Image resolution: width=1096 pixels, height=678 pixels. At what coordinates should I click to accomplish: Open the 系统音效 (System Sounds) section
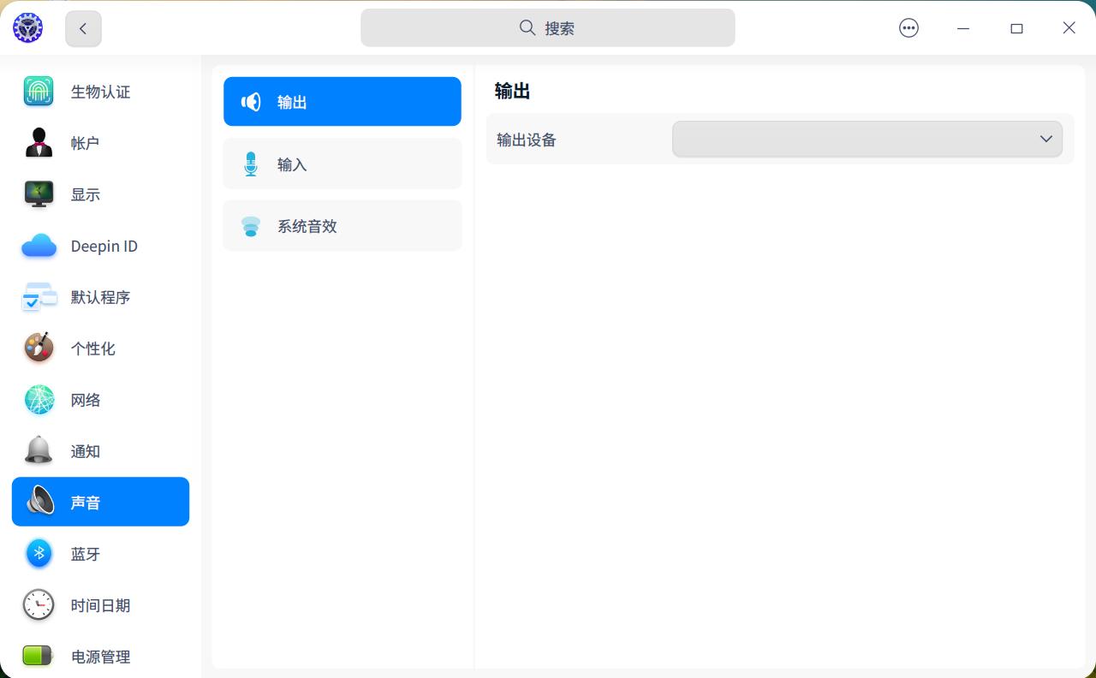coord(342,225)
